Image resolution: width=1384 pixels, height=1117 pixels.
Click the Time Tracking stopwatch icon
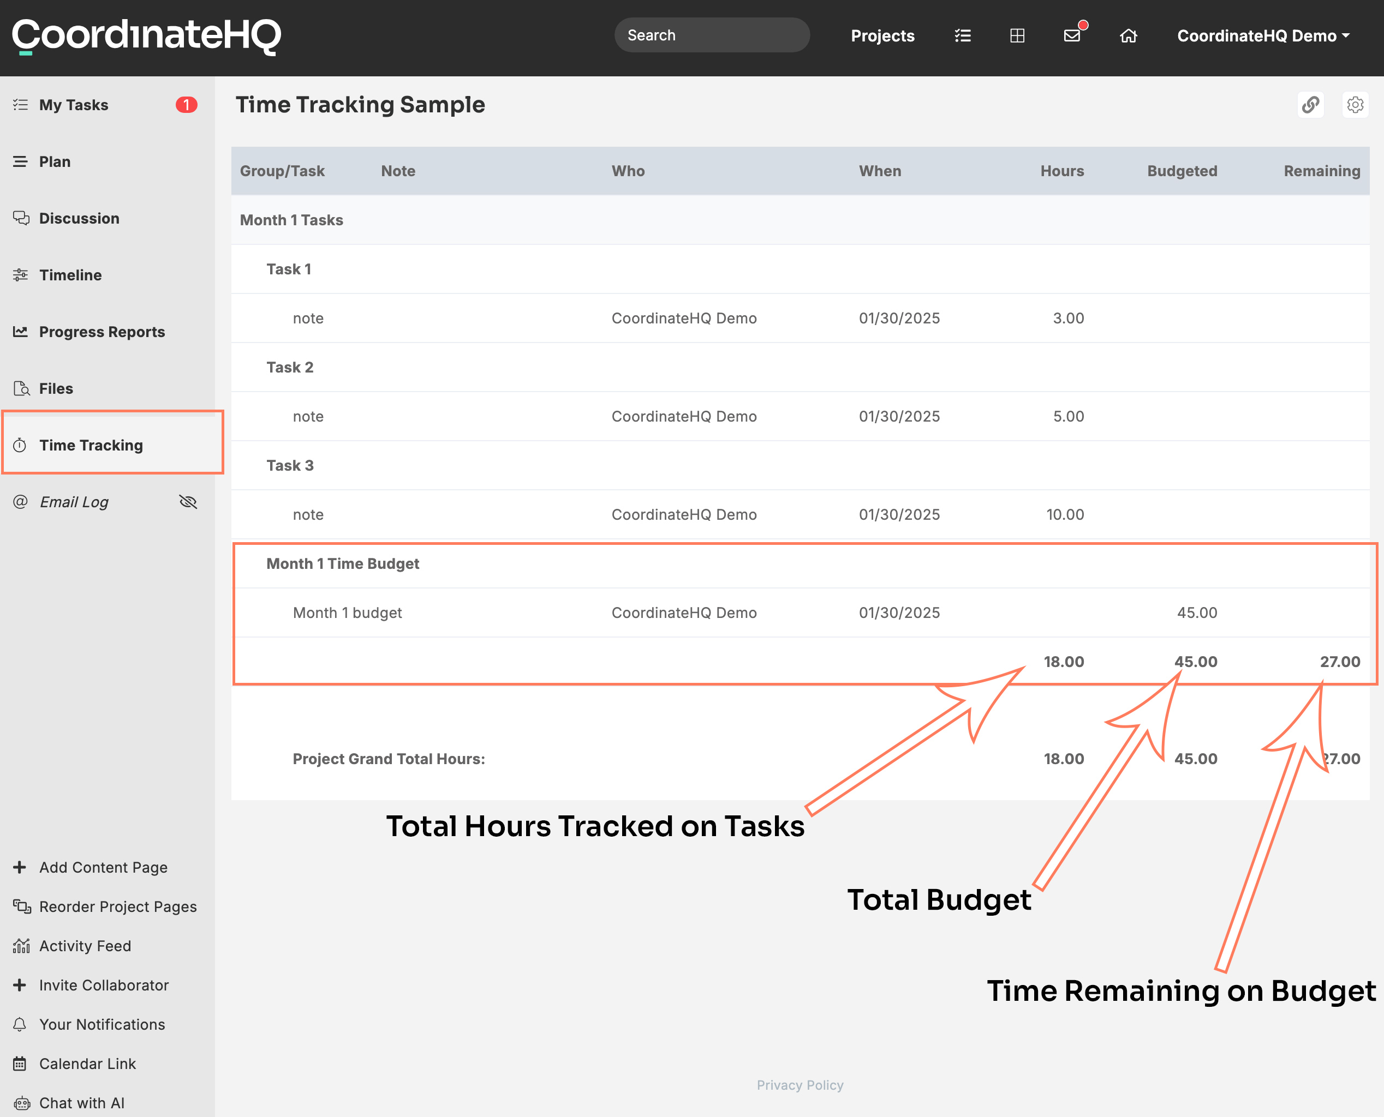tap(20, 445)
